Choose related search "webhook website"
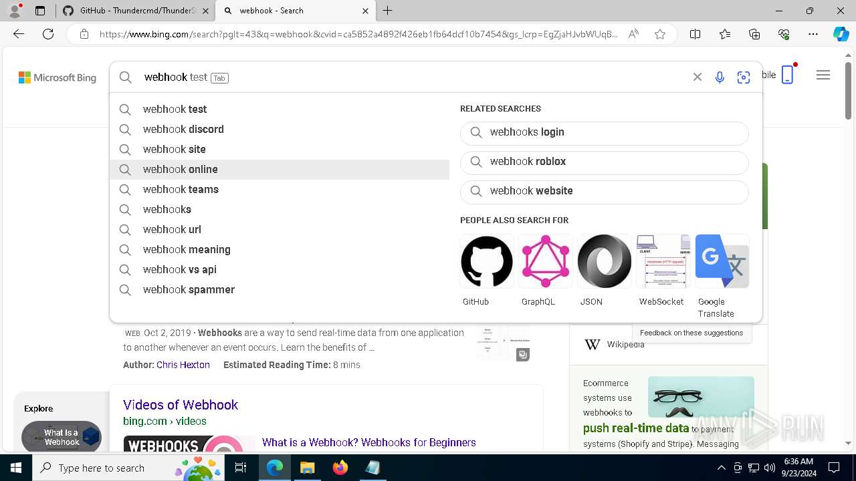Image resolution: width=856 pixels, height=481 pixels. (604, 191)
